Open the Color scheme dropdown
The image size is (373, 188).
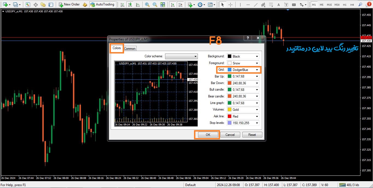(x=181, y=56)
